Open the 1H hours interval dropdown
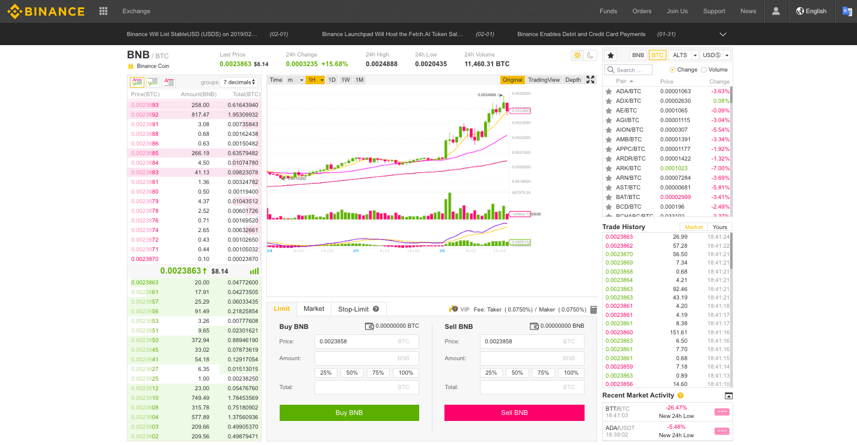857x445 pixels. click(x=315, y=80)
